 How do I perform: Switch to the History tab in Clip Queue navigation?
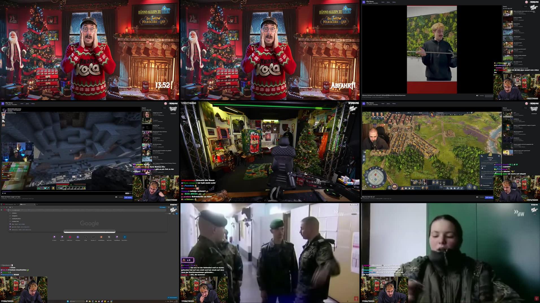pyautogui.click(x=33, y=103)
